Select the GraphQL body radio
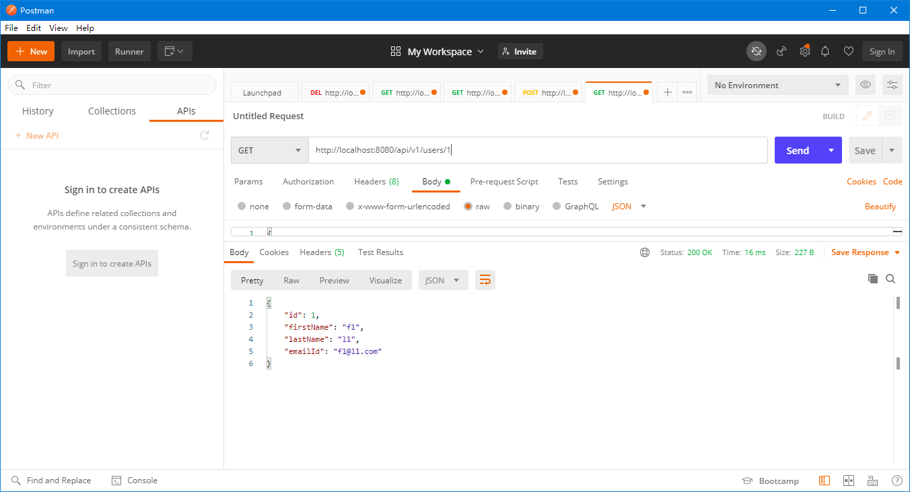The height and width of the screenshot is (492, 910). point(557,207)
